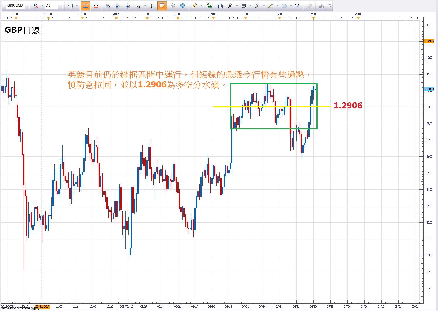Click the 2017/01/12 date label on the time axis
438x311 pixels.
127,307
